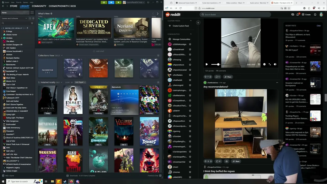
Task: Open Steam notifications bell icon
Action: pos(118,2)
